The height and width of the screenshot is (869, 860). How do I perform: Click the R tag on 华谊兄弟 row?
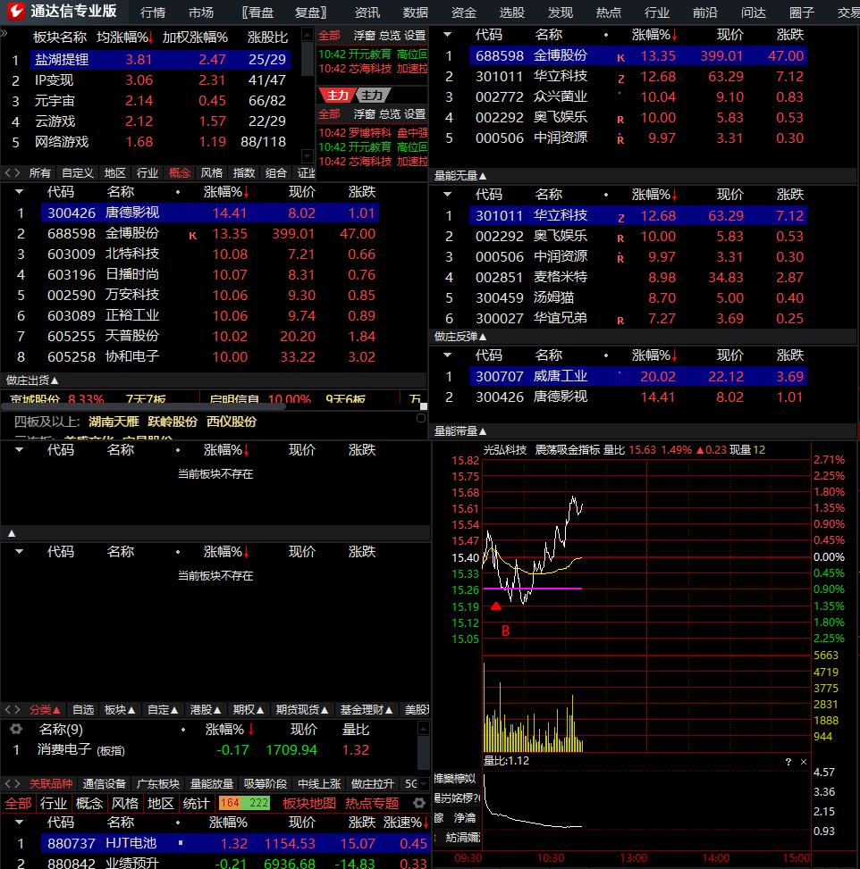620,320
